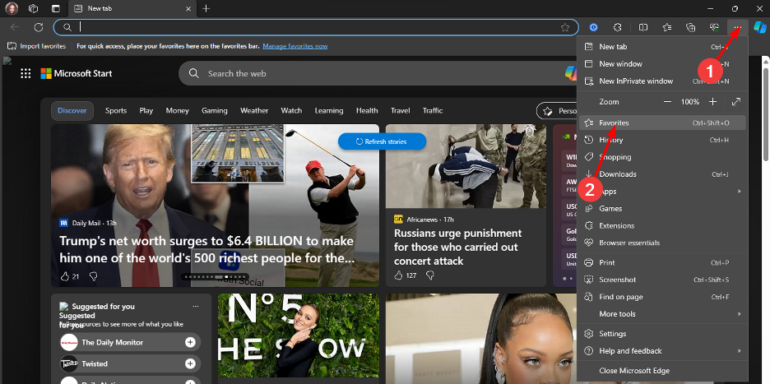
Task: Follow Twisted with plus icon
Action: [191, 364]
